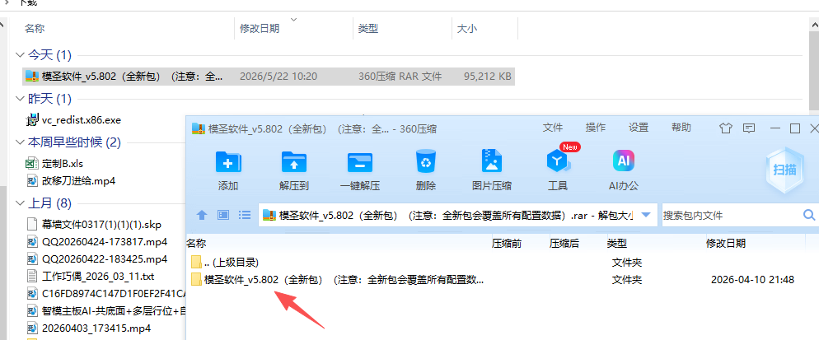Open the address path dropdown in 360压缩
Screen dimensions: 819x340
pos(646,215)
